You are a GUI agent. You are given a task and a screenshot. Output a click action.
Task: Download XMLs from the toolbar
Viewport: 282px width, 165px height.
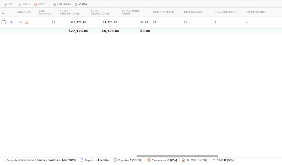[x=24, y=4]
